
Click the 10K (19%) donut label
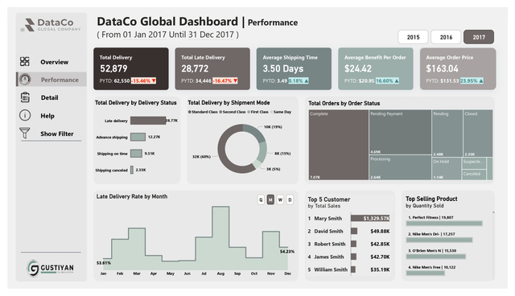click(x=273, y=127)
